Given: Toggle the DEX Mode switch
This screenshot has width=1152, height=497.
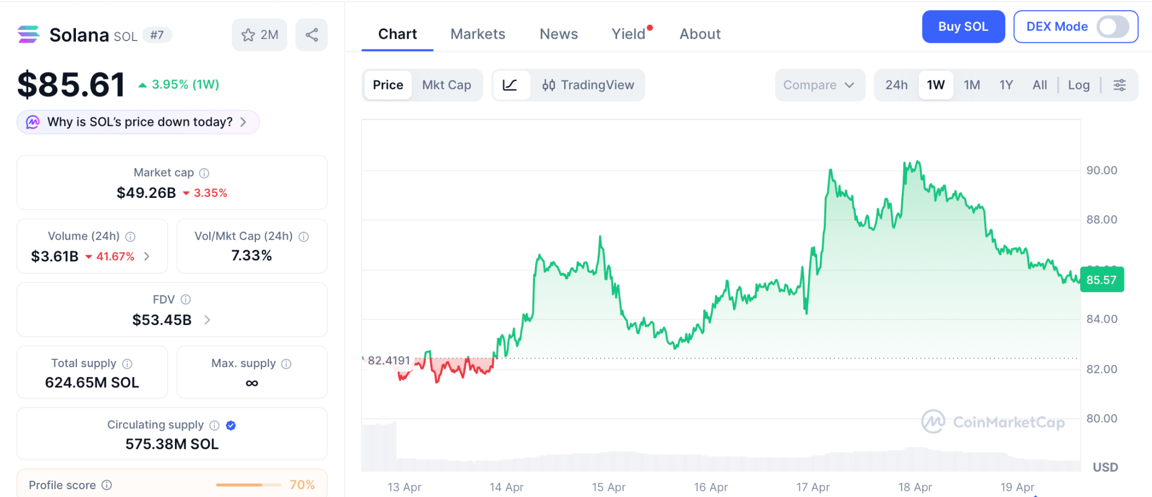Looking at the screenshot, I should [1113, 26].
